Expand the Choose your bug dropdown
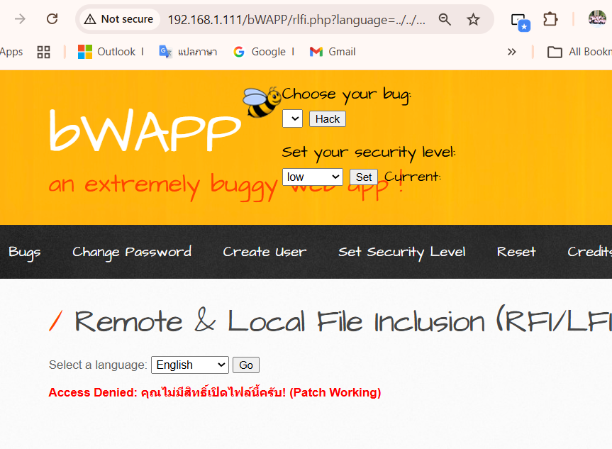The height and width of the screenshot is (449, 612). [x=292, y=118]
